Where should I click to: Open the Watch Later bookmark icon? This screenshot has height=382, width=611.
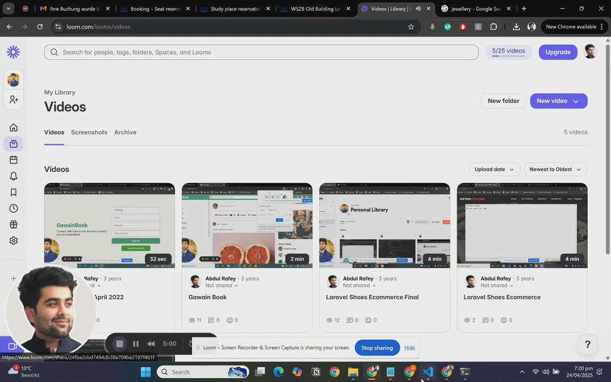pyautogui.click(x=14, y=192)
